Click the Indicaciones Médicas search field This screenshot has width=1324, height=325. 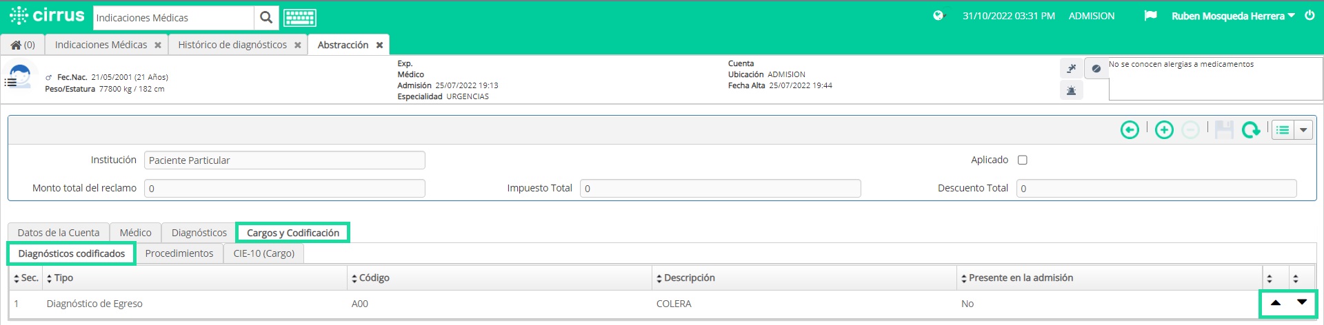click(x=174, y=18)
